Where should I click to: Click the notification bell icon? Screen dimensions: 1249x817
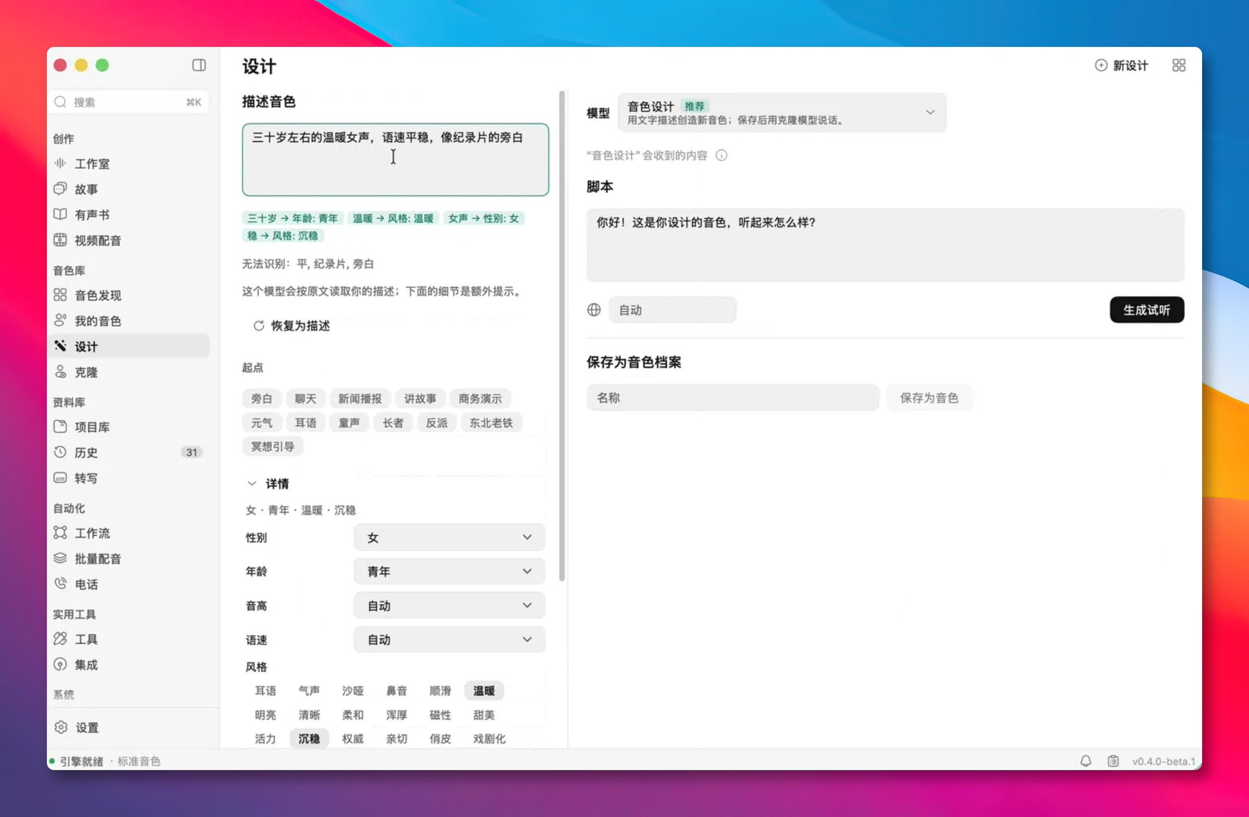[x=1086, y=761]
